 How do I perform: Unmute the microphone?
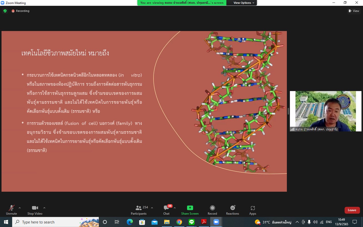coord(11,210)
